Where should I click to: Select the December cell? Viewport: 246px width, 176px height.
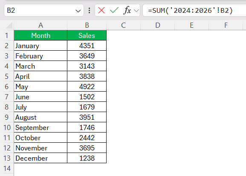click(x=41, y=158)
